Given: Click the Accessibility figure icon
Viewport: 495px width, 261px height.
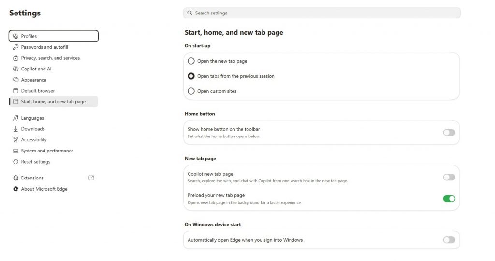Looking at the screenshot, I should pos(15,139).
